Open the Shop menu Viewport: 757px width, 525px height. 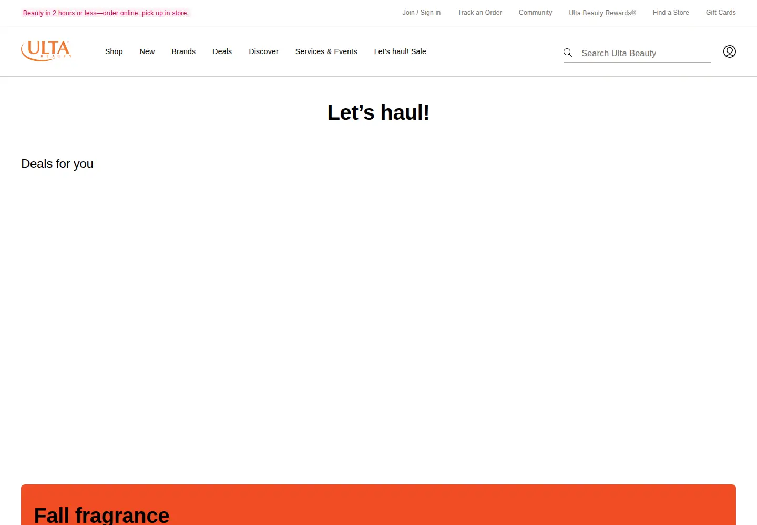pos(114,51)
